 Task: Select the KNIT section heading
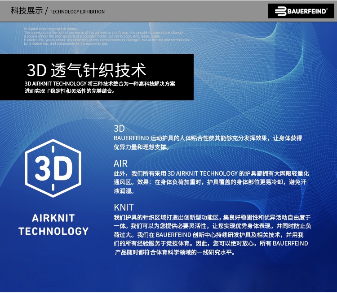pos(124,207)
